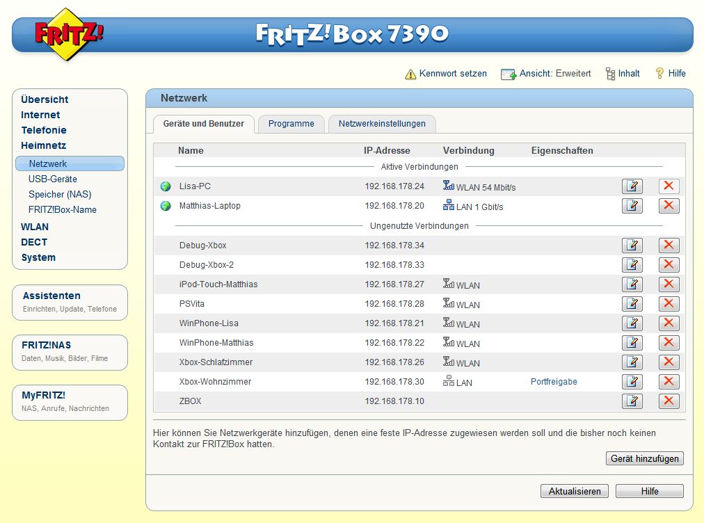704x523 pixels.
Task: Click the FRITZ! logo in header
Action: [x=68, y=34]
